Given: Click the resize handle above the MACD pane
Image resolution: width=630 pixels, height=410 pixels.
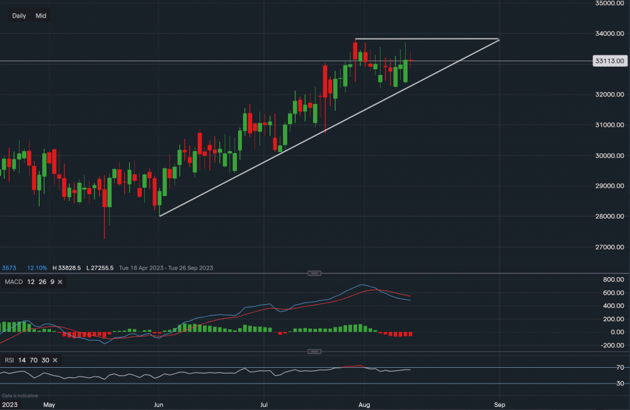Looking at the screenshot, I should (314, 273).
